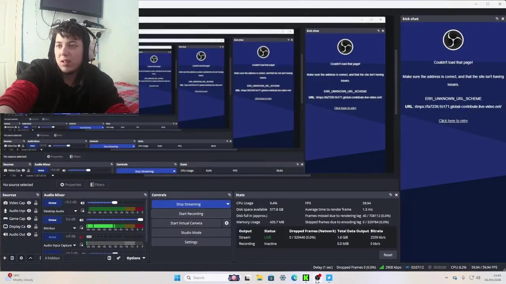The height and width of the screenshot is (284, 506).
Task: Hide the Display Capture source
Action: 29,226
